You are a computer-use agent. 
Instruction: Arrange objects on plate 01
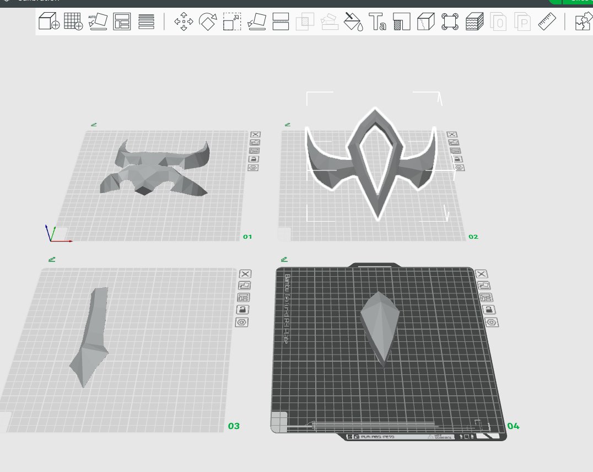[x=255, y=151]
